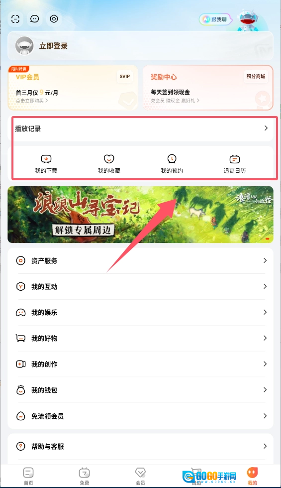
Task: Open 我的预约 reservations clock icon
Action: click(x=172, y=159)
